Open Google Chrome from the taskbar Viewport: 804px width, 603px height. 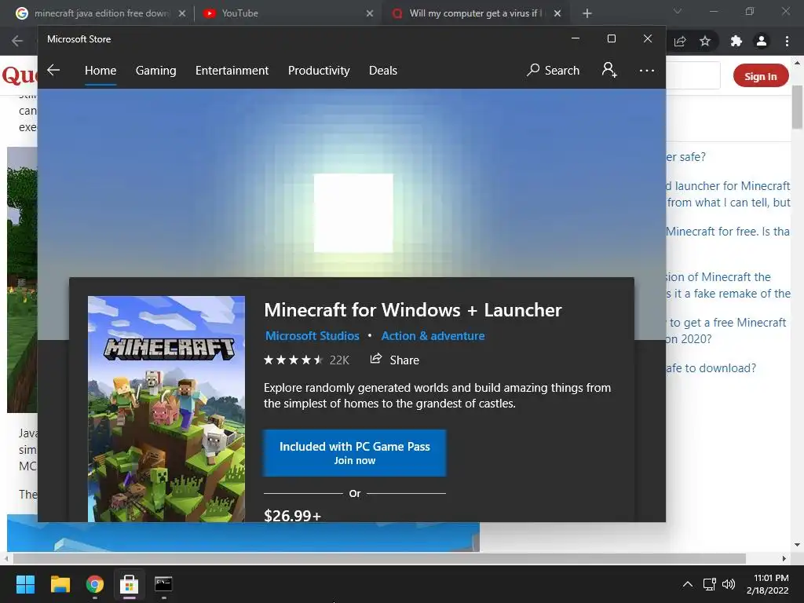[x=95, y=584]
